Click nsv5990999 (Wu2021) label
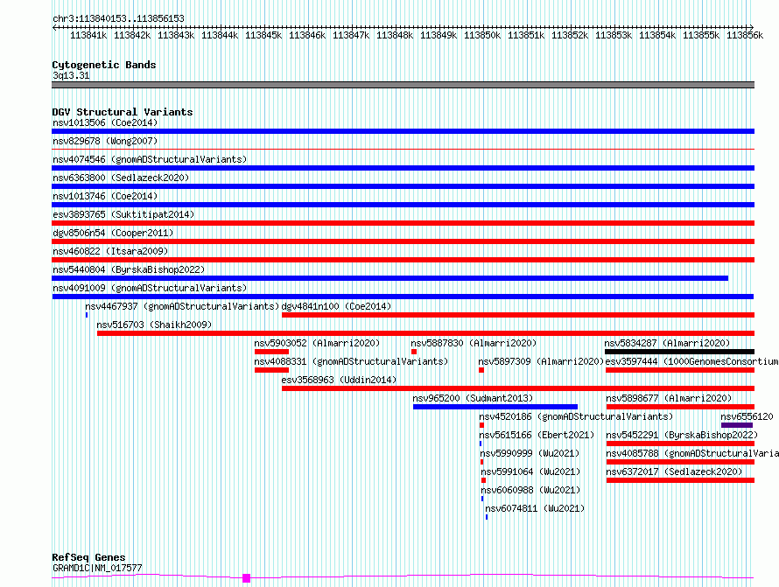 530,453
